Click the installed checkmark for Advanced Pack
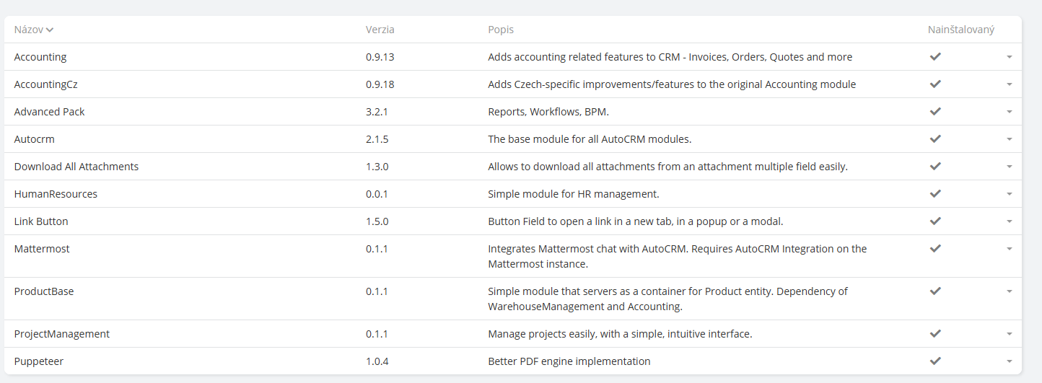This screenshot has width=1042, height=383. coord(935,111)
